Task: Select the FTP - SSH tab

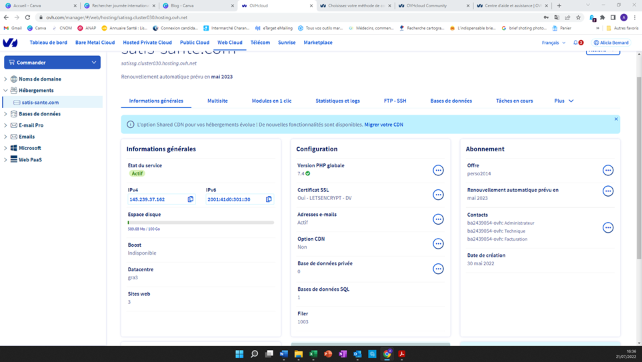Action: pyautogui.click(x=395, y=101)
